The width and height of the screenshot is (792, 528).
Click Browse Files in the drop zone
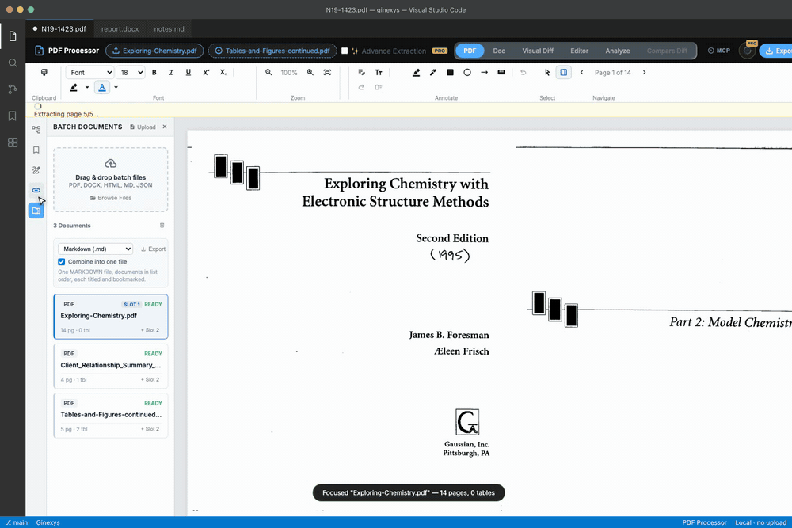point(111,198)
